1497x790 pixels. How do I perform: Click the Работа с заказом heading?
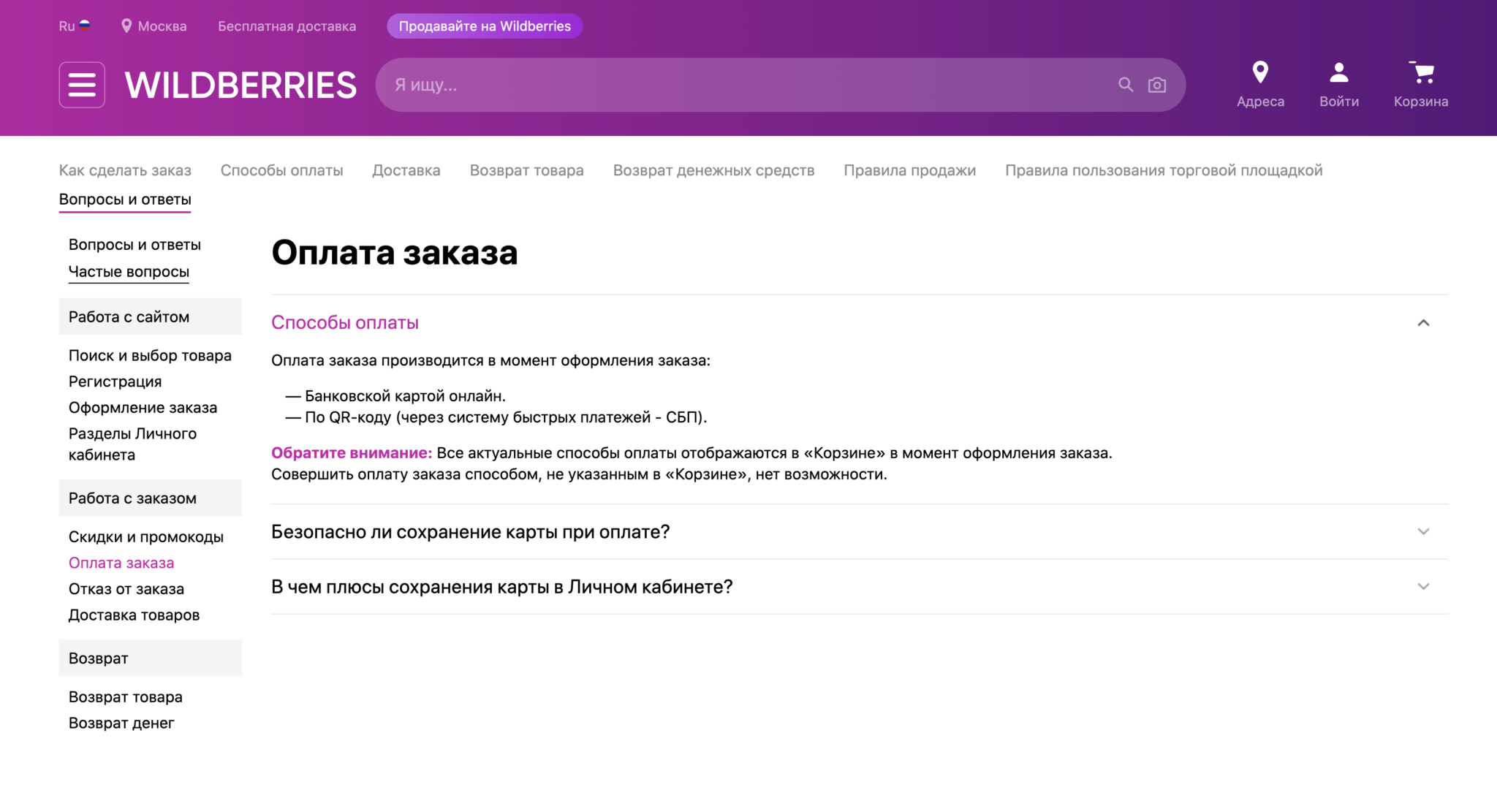[151, 498]
